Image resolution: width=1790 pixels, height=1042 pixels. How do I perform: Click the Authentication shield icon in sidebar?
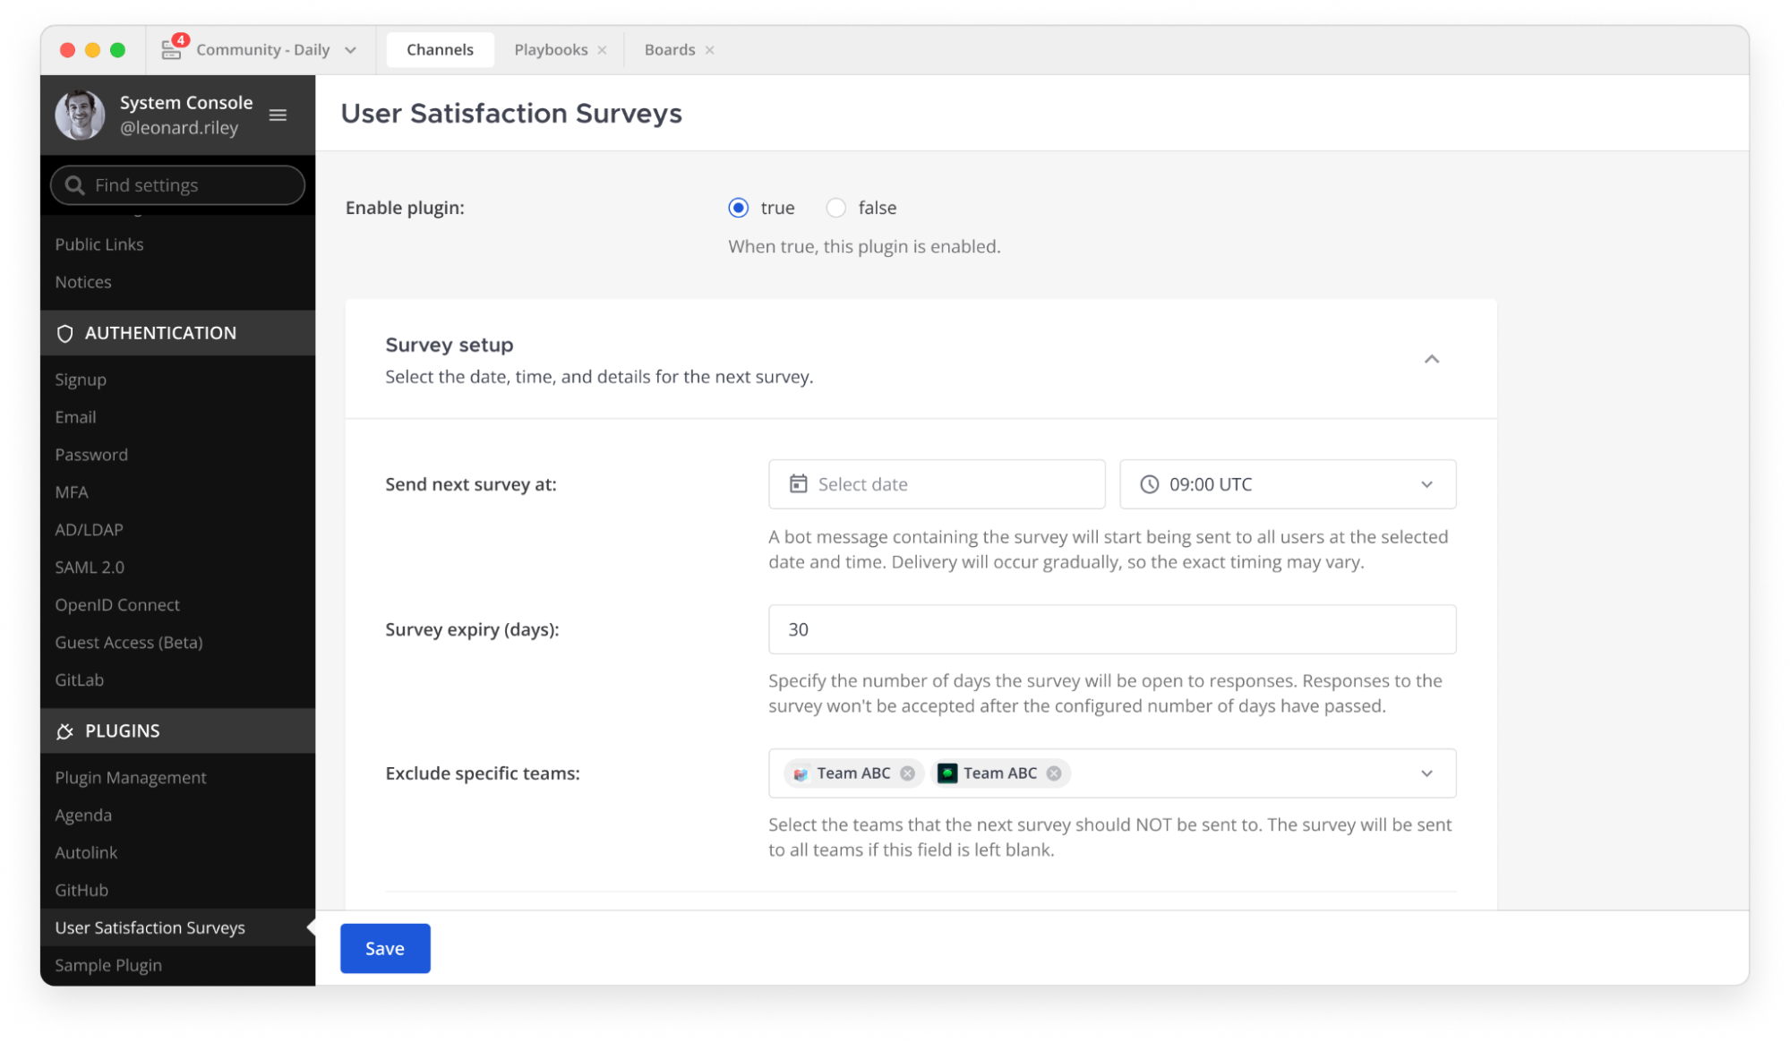pos(64,332)
